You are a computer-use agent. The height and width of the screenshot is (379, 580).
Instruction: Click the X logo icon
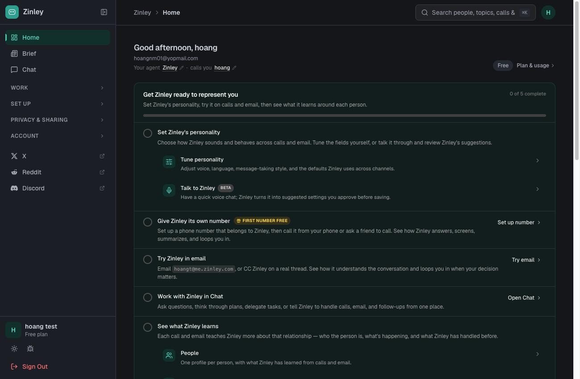point(14,156)
